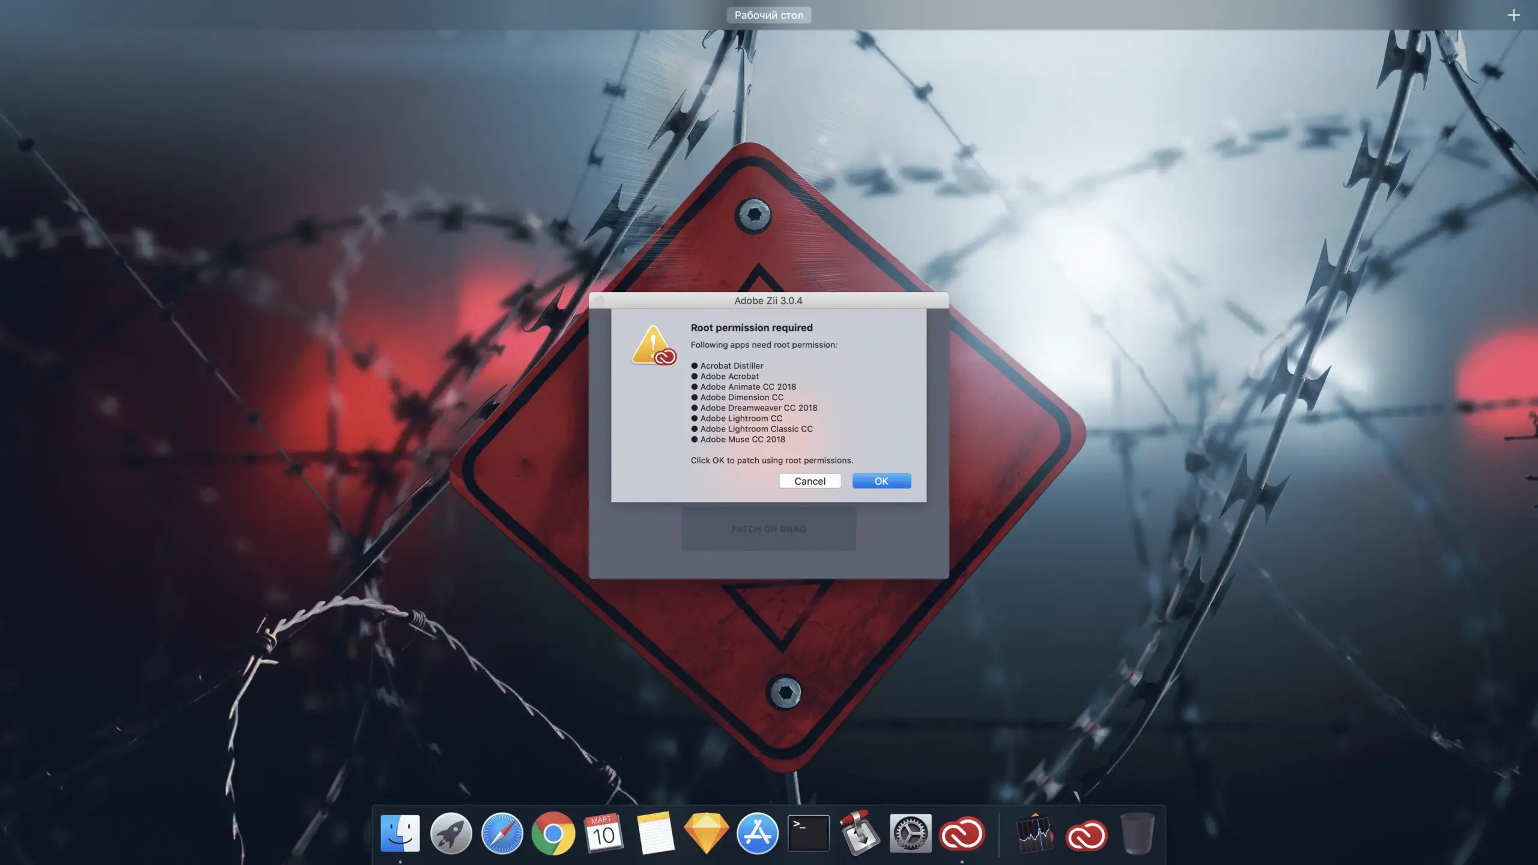Open Terminal from the Dock
The image size is (1538, 865).
809,833
